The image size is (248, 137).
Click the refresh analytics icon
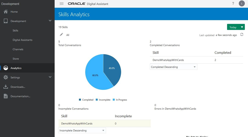[242, 35]
